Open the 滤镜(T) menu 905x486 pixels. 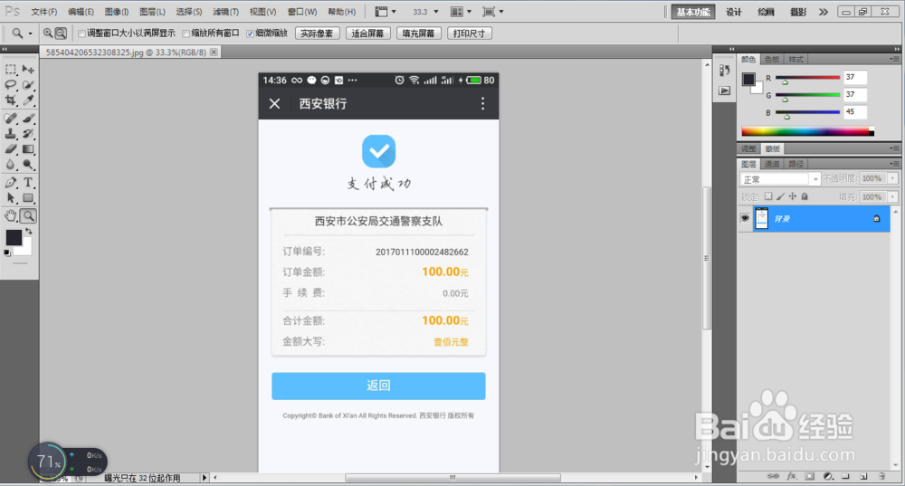pyautogui.click(x=225, y=12)
